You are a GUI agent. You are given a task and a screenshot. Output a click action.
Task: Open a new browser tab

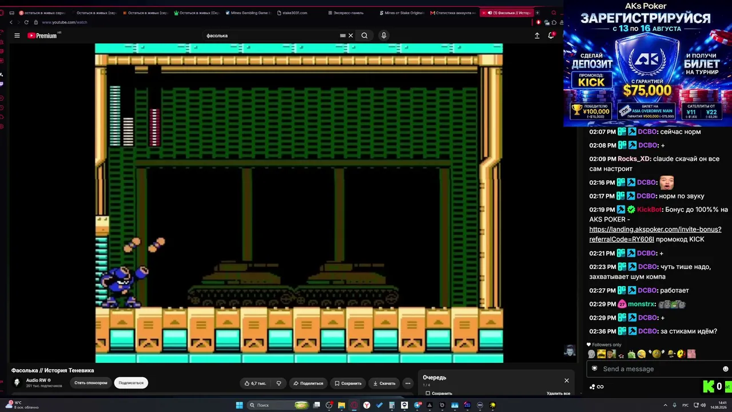[537, 13]
